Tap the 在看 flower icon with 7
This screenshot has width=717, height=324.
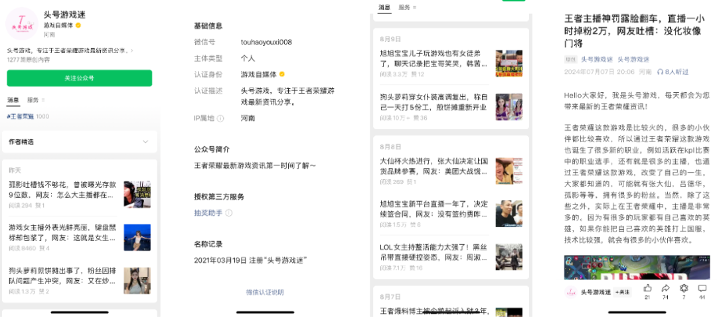click(684, 288)
